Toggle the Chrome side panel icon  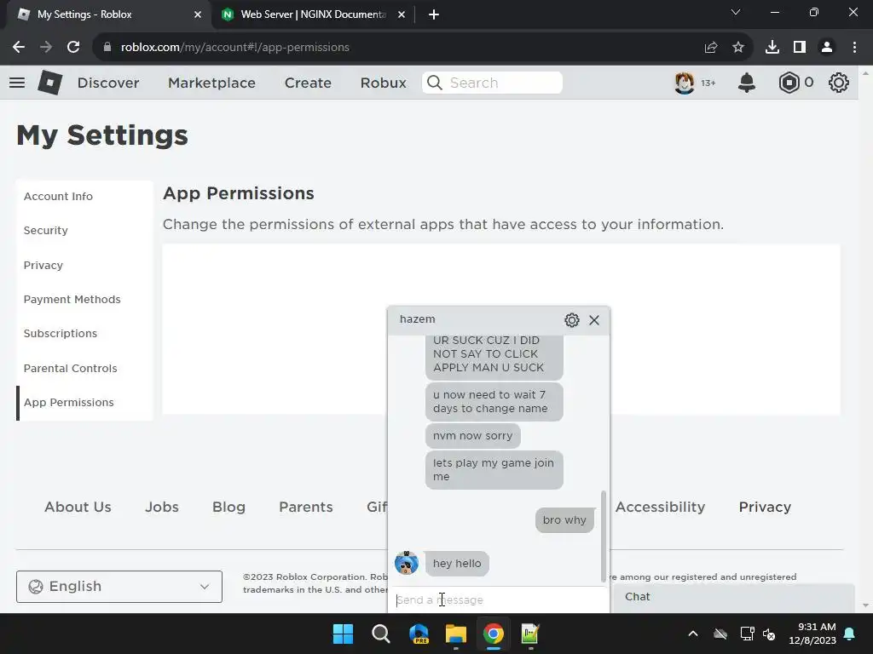(x=800, y=48)
